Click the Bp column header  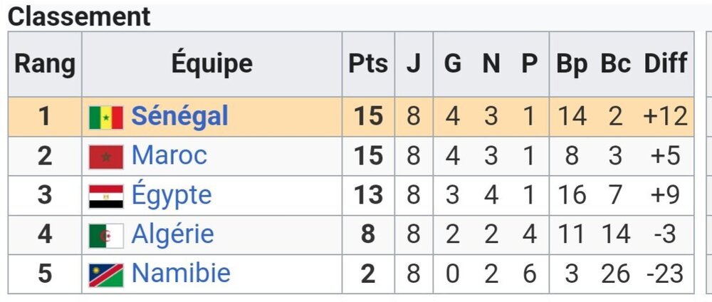coord(572,64)
